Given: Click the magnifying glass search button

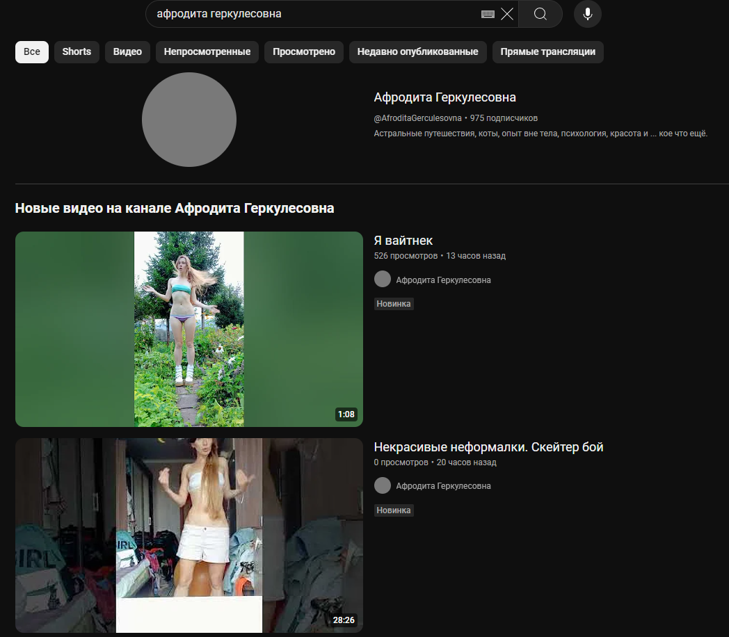Looking at the screenshot, I should click(x=540, y=14).
